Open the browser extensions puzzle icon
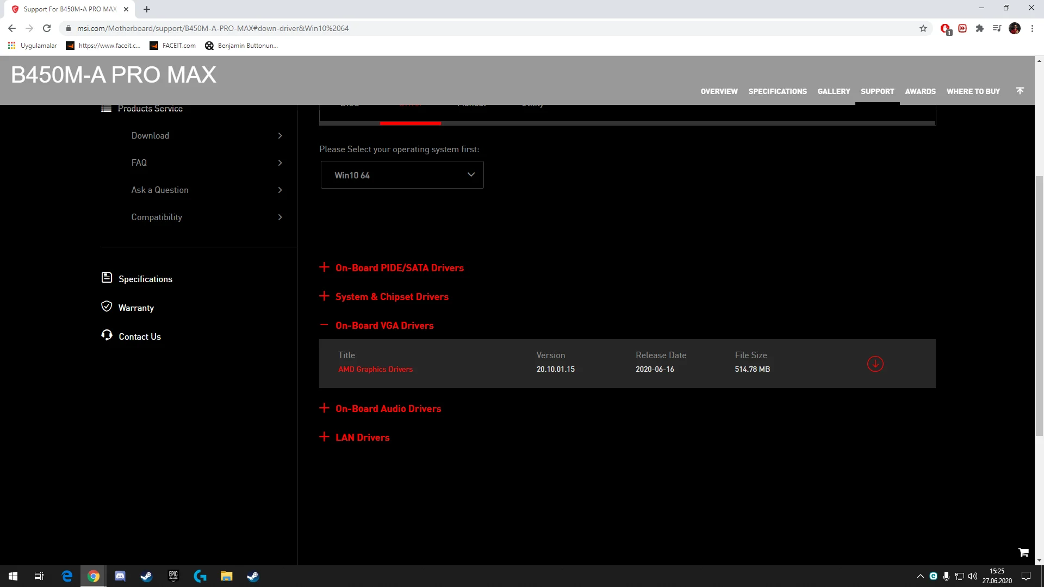 979,28
